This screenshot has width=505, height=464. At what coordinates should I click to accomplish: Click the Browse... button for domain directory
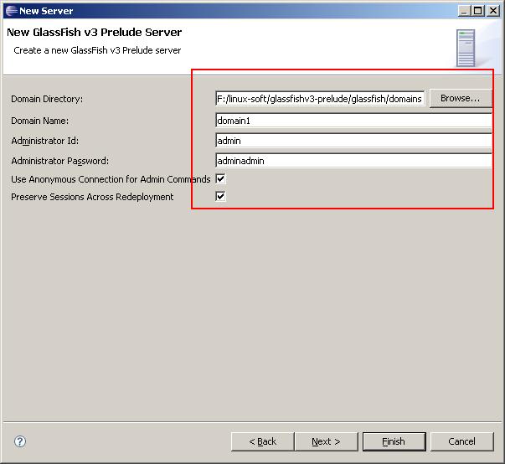(x=461, y=98)
